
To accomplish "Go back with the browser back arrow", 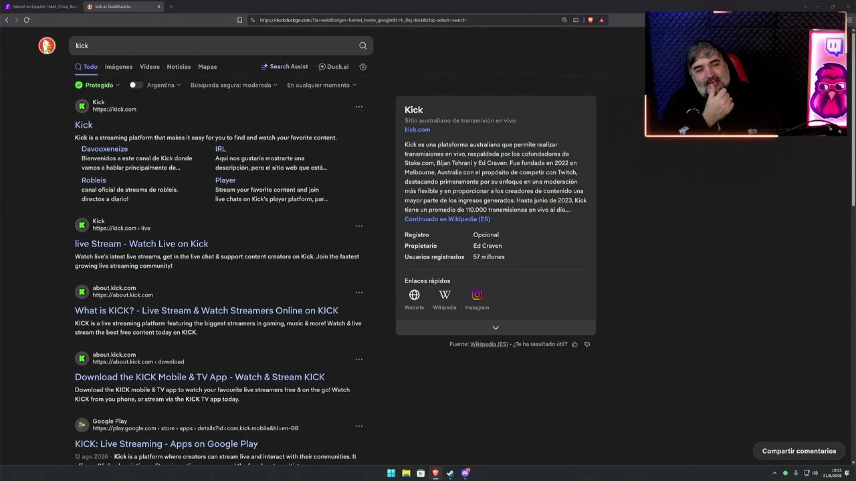I will tap(7, 20).
